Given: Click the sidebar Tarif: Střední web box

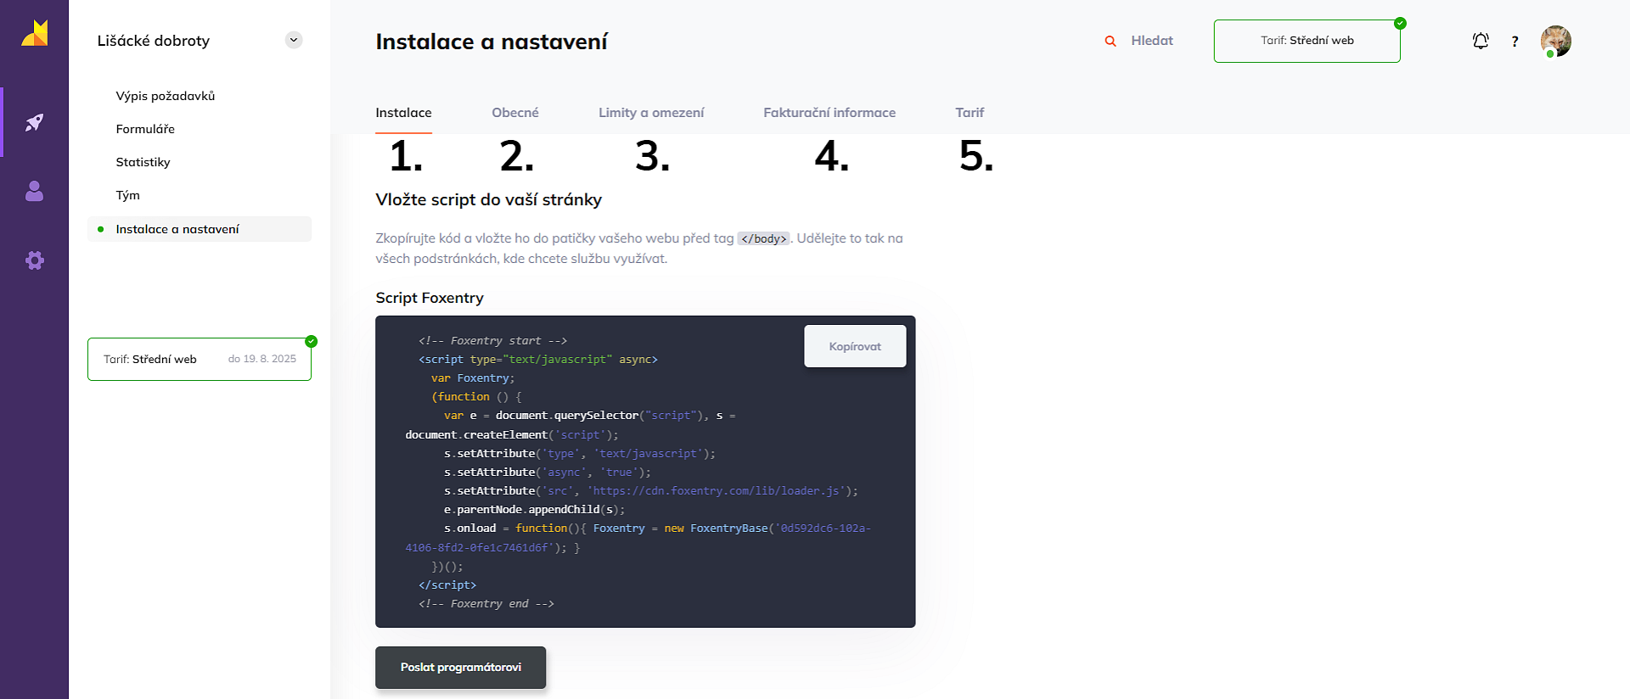Looking at the screenshot, I should click(x=199, y=359).
